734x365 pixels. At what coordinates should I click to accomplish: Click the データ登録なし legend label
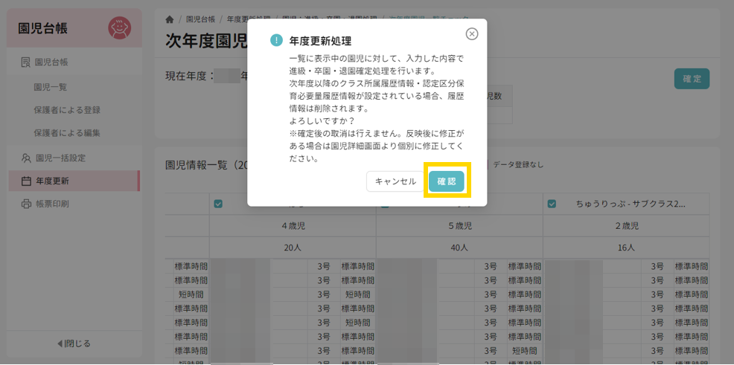coord(518,164)
